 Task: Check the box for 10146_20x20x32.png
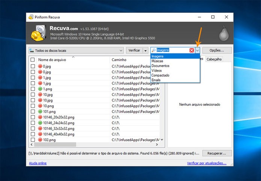[33, 117]
